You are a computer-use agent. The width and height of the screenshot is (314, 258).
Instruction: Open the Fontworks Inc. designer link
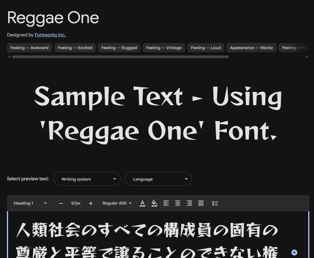tap(50, 35)
